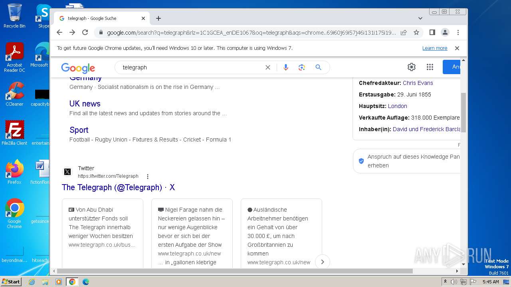Show next tweets with the carousel arrow
Screen dimensions: 511x287
(323, 262)
